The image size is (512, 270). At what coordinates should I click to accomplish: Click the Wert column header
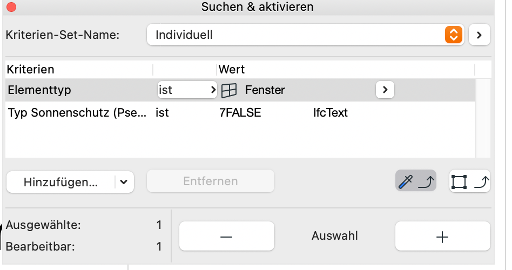[x=232, y=70]
